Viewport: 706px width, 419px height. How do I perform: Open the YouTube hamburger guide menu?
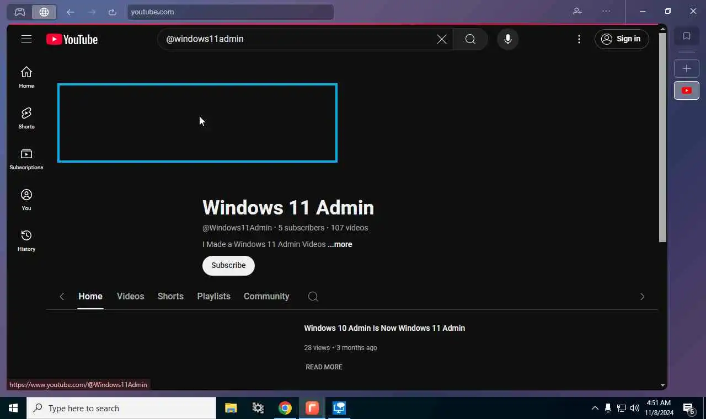(x=26, y=39)
